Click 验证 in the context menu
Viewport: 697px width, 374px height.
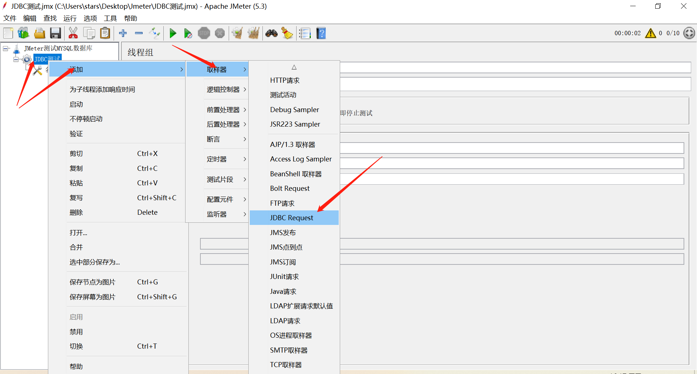tap(76, 133)
